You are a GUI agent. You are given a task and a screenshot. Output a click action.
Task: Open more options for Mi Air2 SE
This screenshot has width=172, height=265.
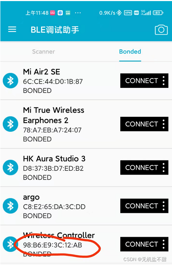point(163,81)
